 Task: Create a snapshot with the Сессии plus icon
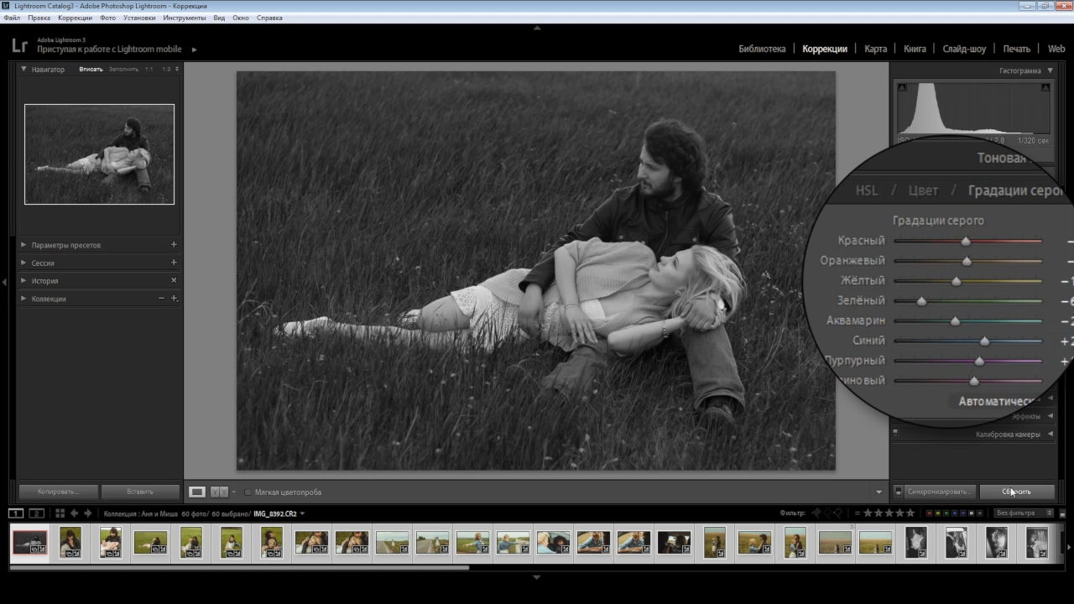click(x=174, y=263)
